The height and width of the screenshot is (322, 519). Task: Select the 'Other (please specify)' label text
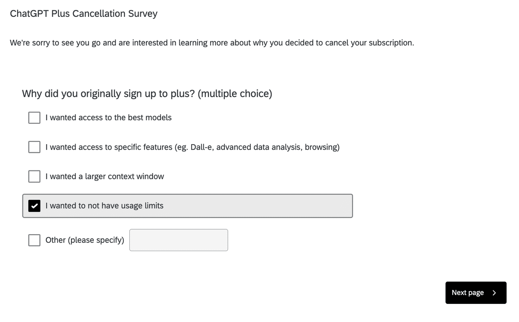coord(85,240)
